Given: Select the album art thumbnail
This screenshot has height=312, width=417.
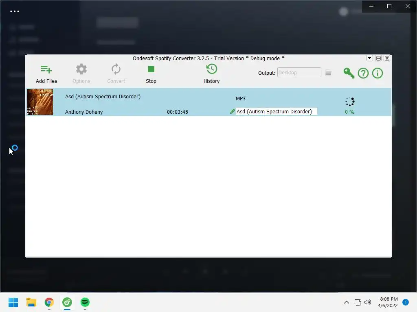Looking at the screenshot, I should pyautogui.click(x=40, y=102).
